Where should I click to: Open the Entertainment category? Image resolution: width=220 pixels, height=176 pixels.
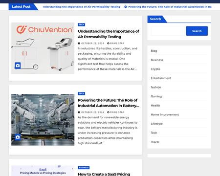(x=161, y=78)
